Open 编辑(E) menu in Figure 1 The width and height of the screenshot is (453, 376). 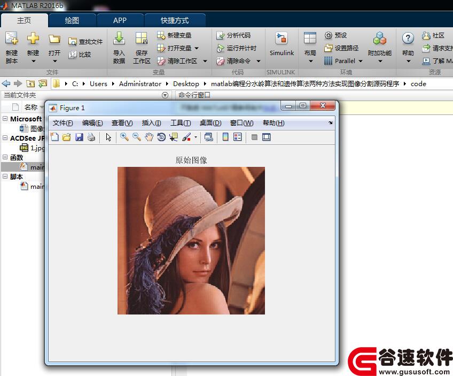point(92,123)
